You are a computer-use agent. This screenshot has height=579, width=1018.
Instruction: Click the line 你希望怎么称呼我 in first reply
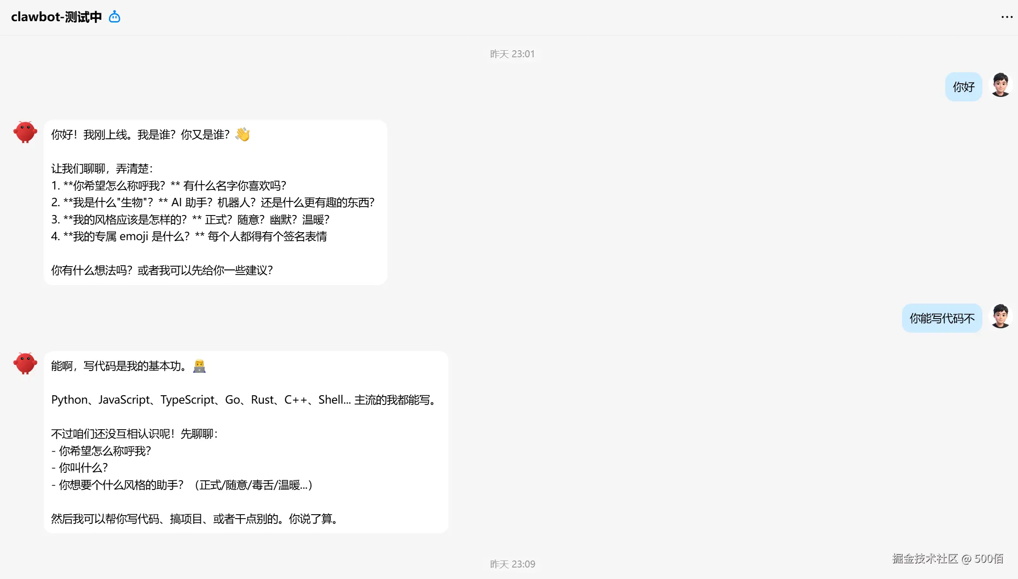pos(168,186)
